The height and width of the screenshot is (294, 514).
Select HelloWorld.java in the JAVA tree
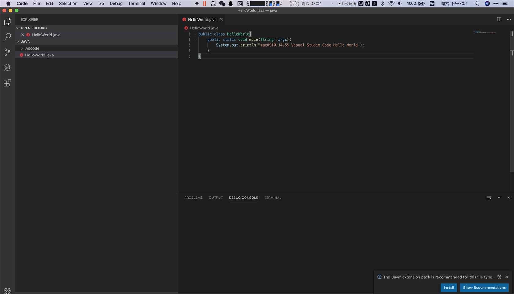96,55
